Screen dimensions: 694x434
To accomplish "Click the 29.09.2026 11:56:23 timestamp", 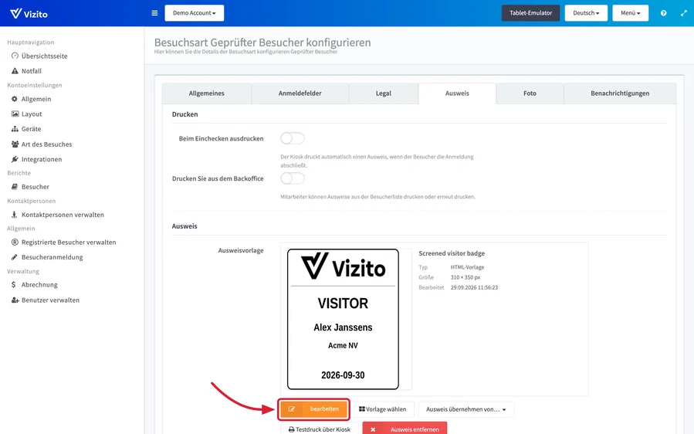I will [474, 287].
